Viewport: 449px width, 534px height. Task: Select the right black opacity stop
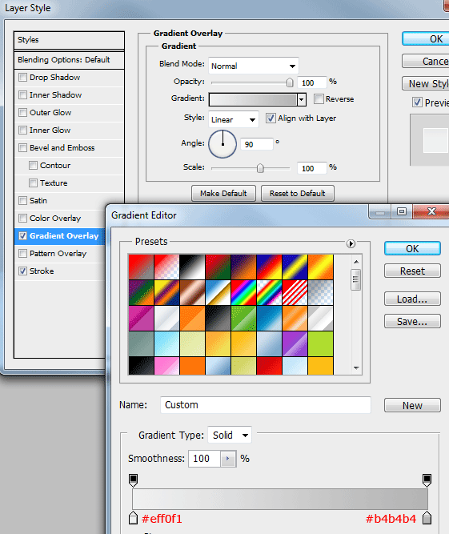(427, 480)
